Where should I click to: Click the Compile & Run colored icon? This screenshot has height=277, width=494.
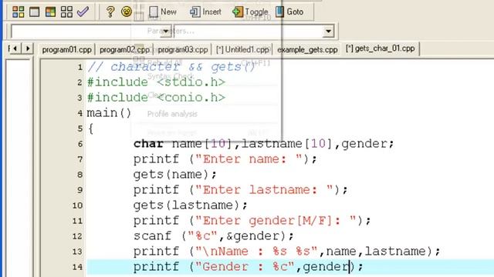(x=50, y=12)
